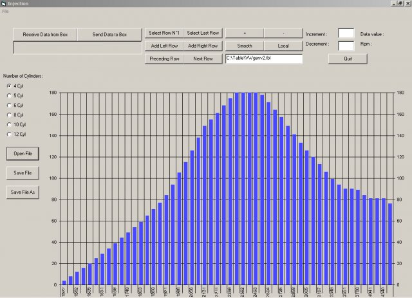Click the Increment label
Image resolution: width=412 pixels, height=298 pixels.
click(316, 34)
